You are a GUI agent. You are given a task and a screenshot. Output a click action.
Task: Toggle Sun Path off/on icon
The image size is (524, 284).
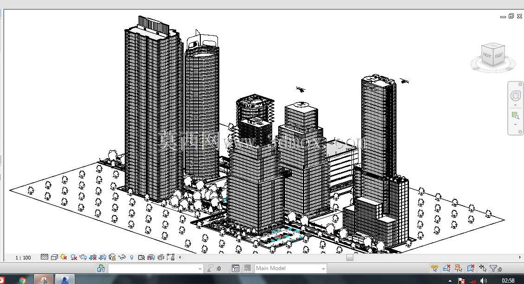64,257
